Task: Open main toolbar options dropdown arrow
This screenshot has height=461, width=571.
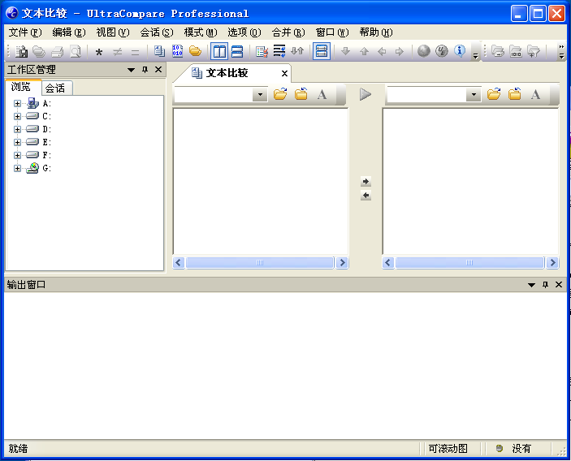Action: 475,55
